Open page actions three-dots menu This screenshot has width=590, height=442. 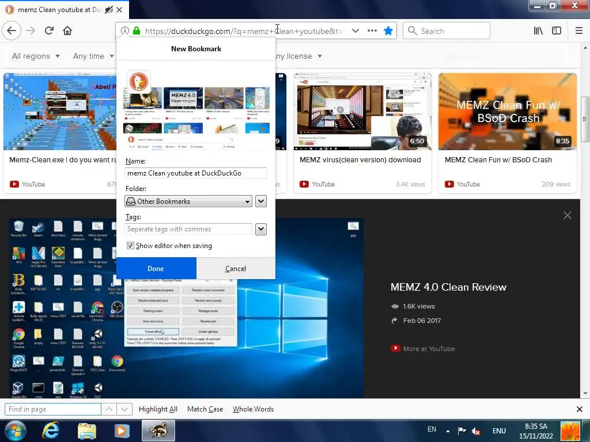tap(372, 31)
